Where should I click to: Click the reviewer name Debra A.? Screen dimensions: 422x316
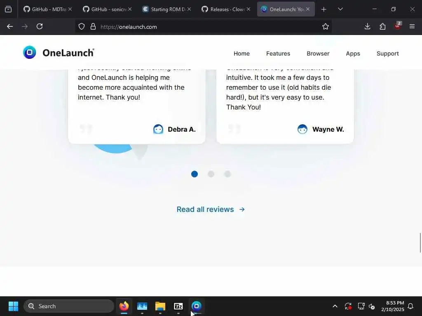[182, 129]
